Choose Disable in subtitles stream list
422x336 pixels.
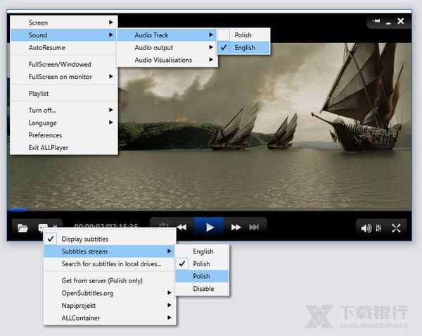tap(203, 289)
